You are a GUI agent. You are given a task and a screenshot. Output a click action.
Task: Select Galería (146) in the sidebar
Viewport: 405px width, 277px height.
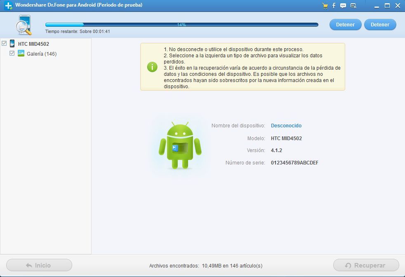pos(42,54)
